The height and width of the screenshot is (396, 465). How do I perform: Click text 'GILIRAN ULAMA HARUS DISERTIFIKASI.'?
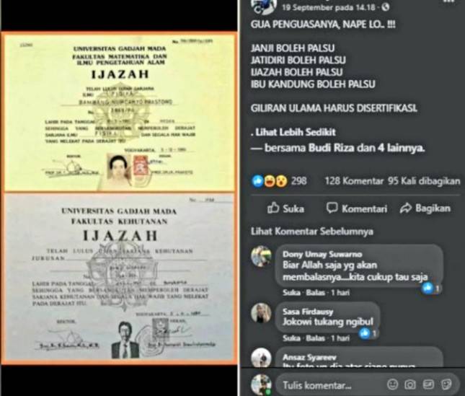coord(334,108)
